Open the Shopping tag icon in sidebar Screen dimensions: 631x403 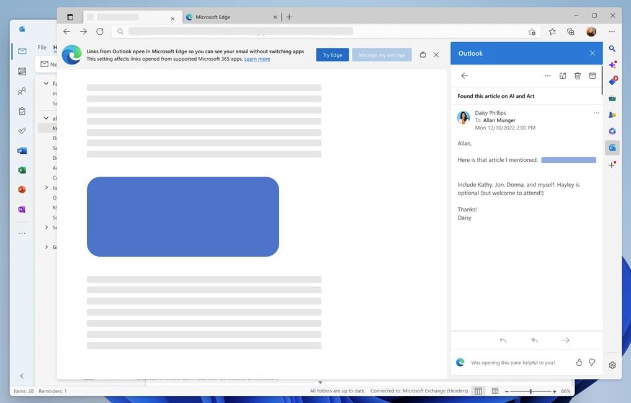[x=613, y=81]
